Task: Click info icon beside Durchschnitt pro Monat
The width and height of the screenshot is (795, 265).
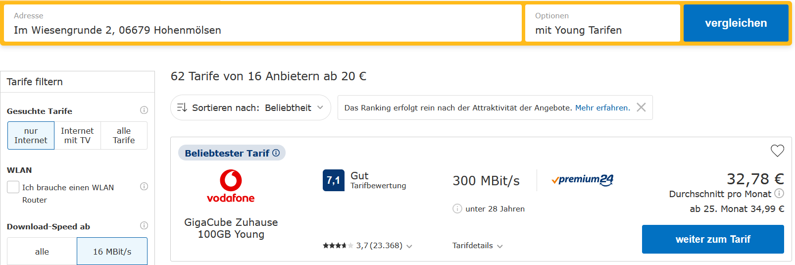Action: (779, 193)
